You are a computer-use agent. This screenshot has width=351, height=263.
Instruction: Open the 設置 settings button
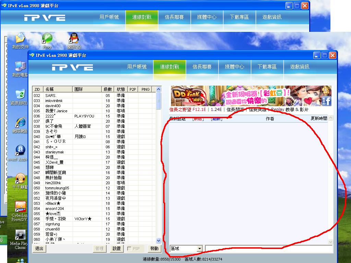(117, 249)
